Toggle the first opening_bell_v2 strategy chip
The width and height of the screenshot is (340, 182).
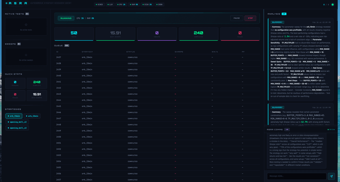(17, 122)
